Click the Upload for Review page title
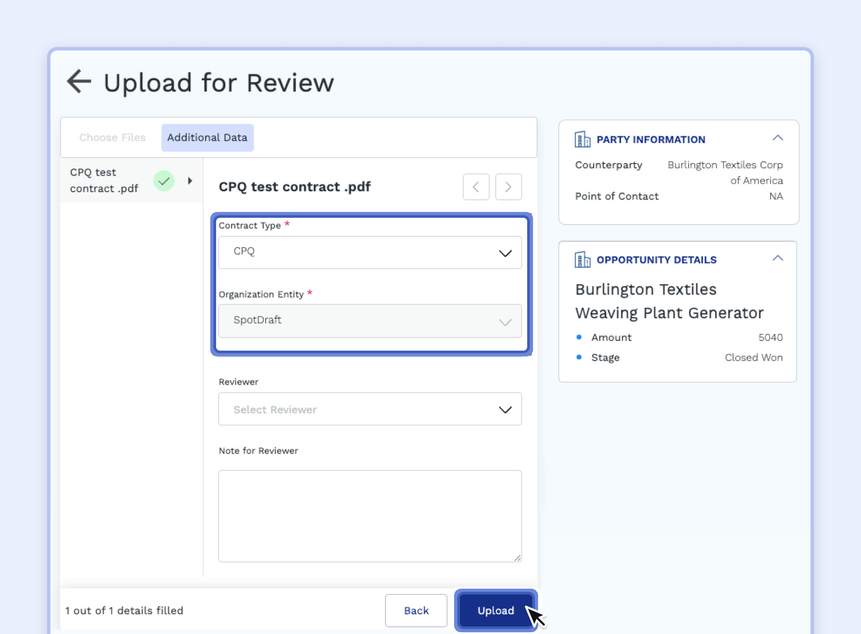Screen dimensions: 861x634 pos(219,82)
